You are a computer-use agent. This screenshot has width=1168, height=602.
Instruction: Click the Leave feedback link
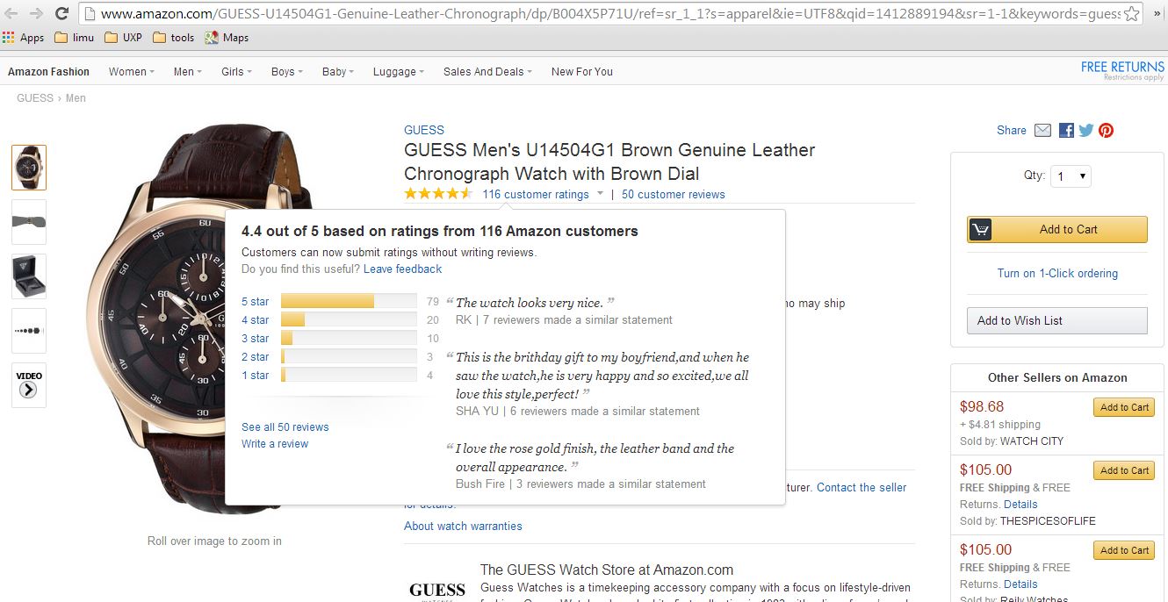[x=402, y=269]
